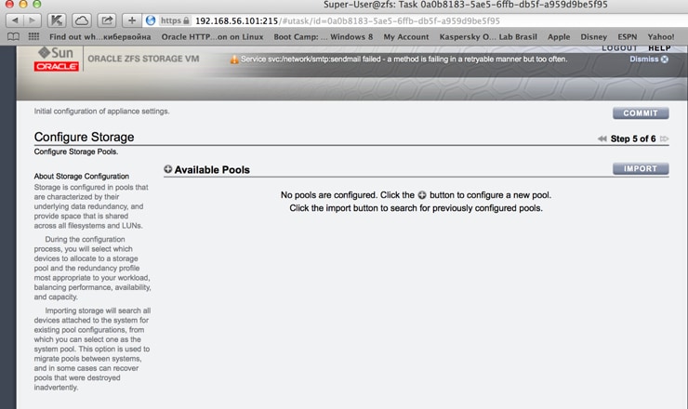Click the Configure Storage heading

pyautogui.click(x=85, y=137)
